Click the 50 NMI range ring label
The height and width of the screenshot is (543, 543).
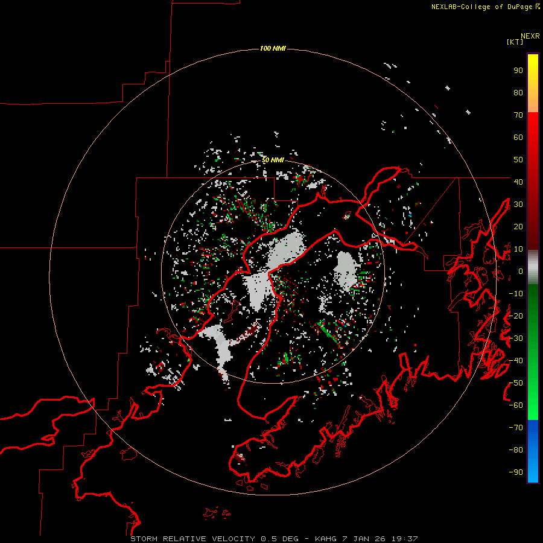(273, 160)
